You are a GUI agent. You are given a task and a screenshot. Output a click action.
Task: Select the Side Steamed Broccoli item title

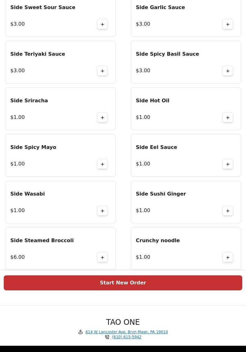tap(42, 240)
